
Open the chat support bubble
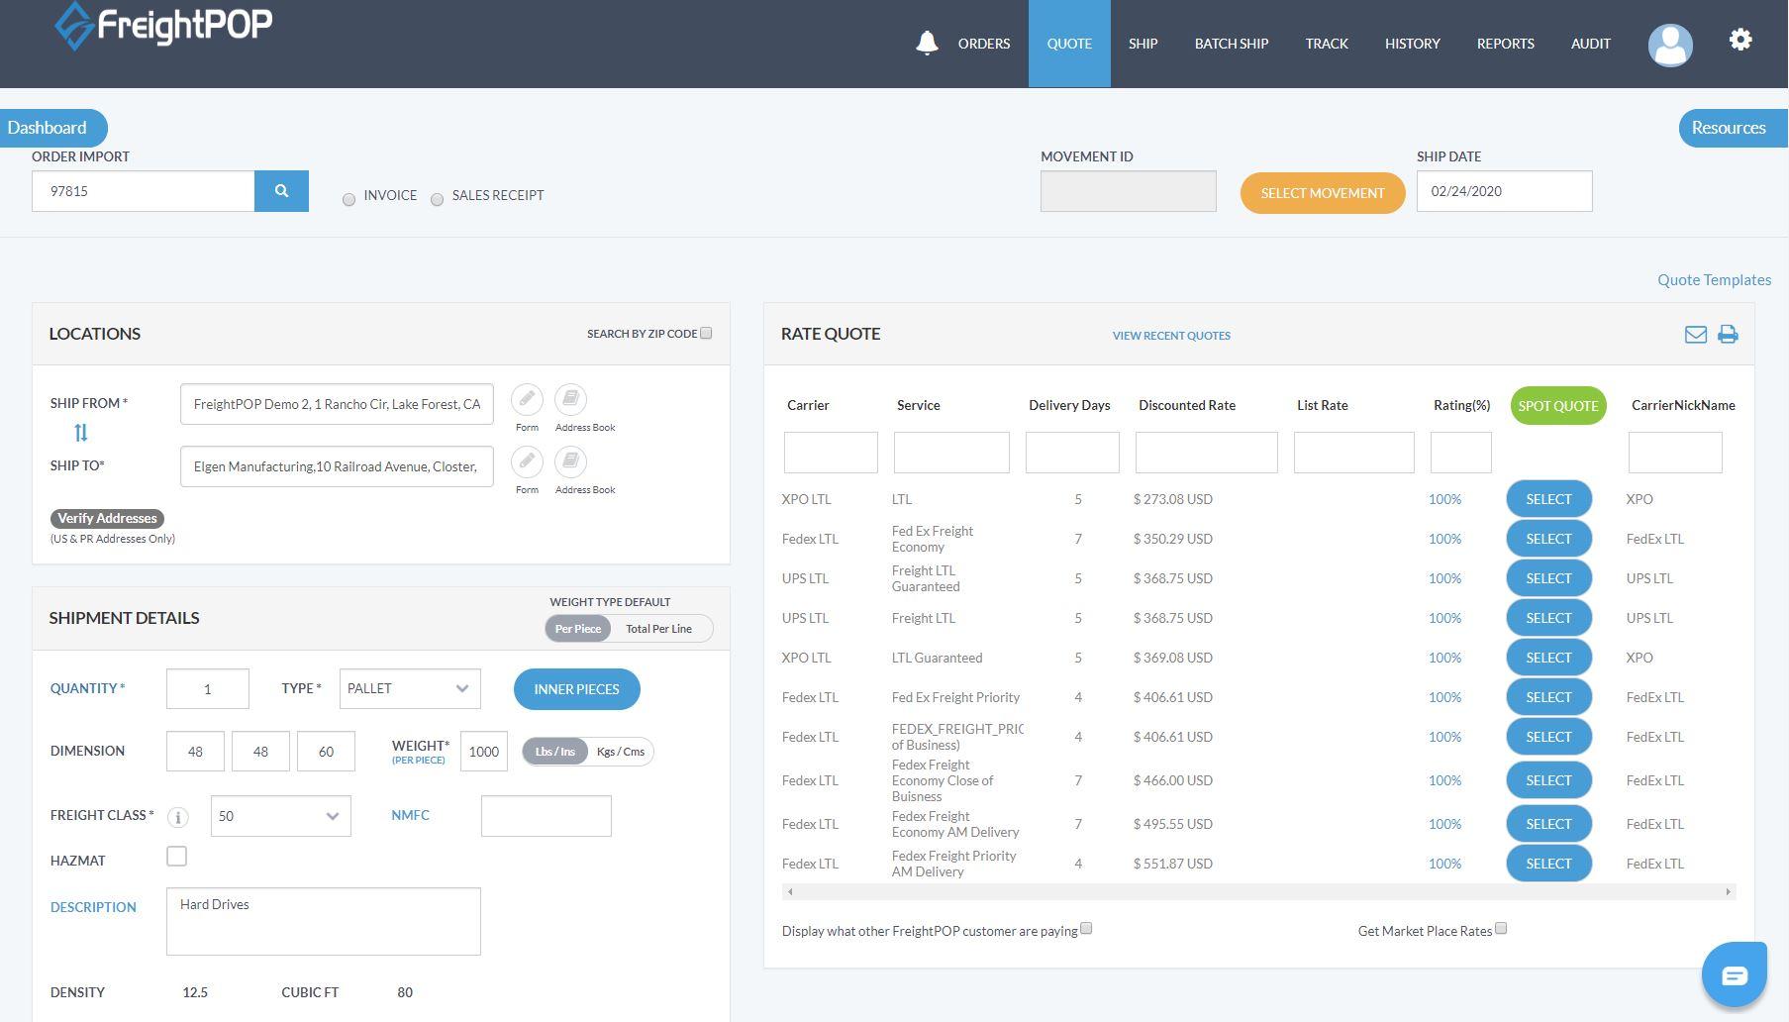coord(1734,975)
